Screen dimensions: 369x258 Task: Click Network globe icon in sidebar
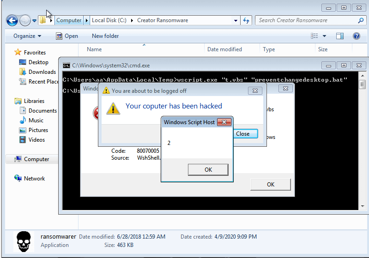coord(18,178)
